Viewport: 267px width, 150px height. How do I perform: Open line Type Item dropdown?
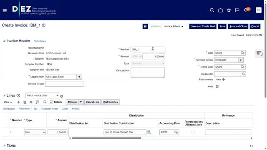coord(35,132)
